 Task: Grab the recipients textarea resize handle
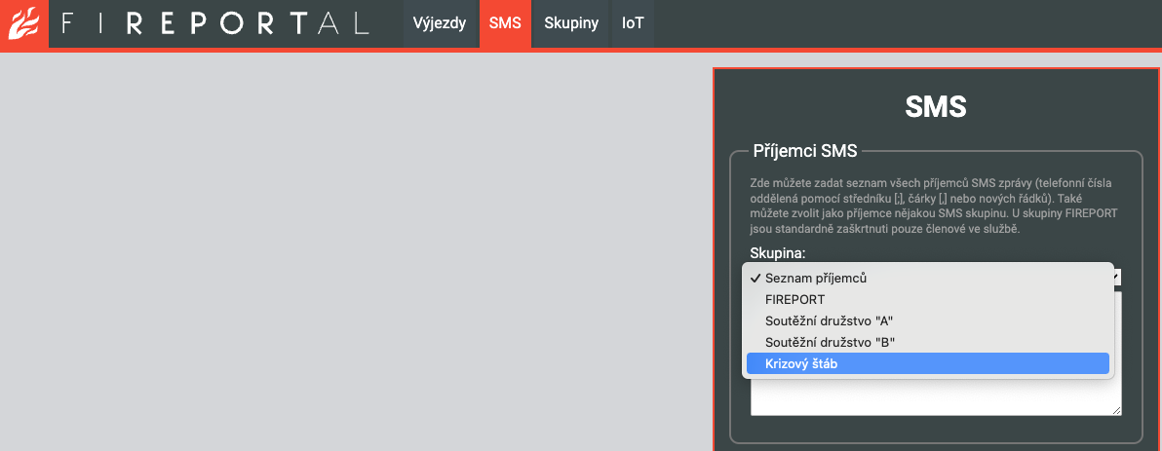pos(1115,411)
